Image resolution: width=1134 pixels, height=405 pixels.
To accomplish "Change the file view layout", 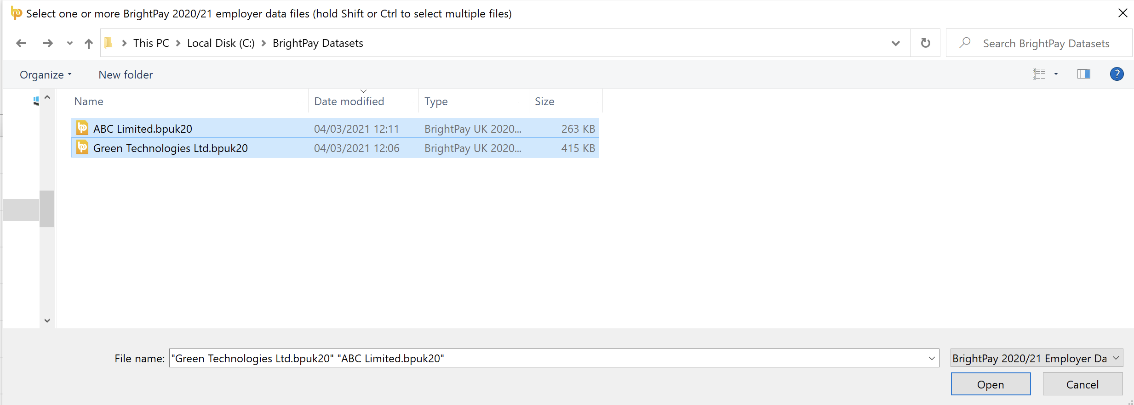I will click(1039, 74).
